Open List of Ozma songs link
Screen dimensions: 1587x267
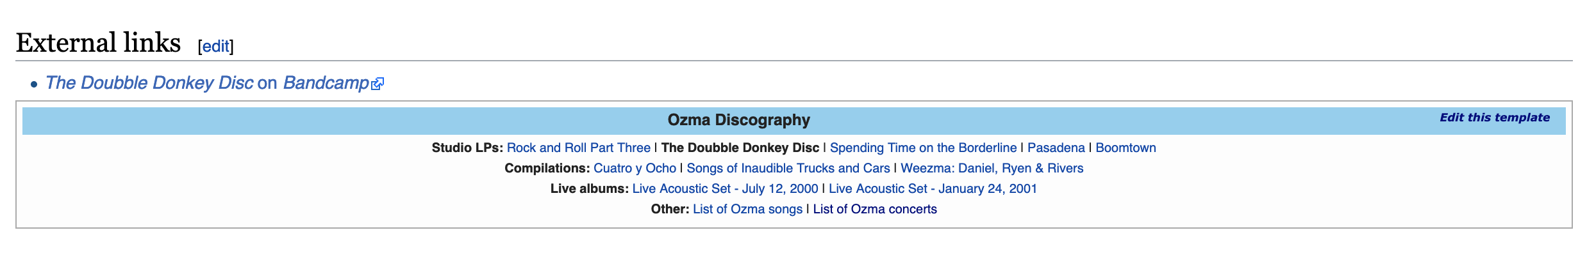[x=747, y=209]
